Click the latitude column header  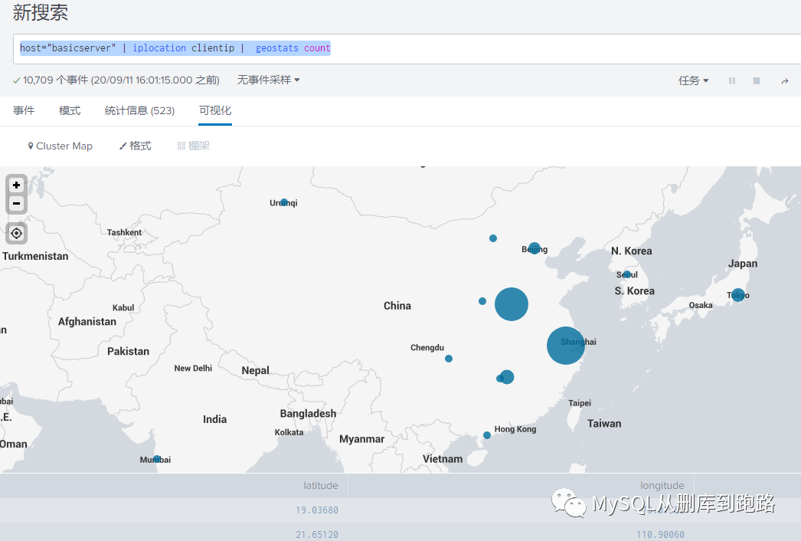(x=321, y=486)
